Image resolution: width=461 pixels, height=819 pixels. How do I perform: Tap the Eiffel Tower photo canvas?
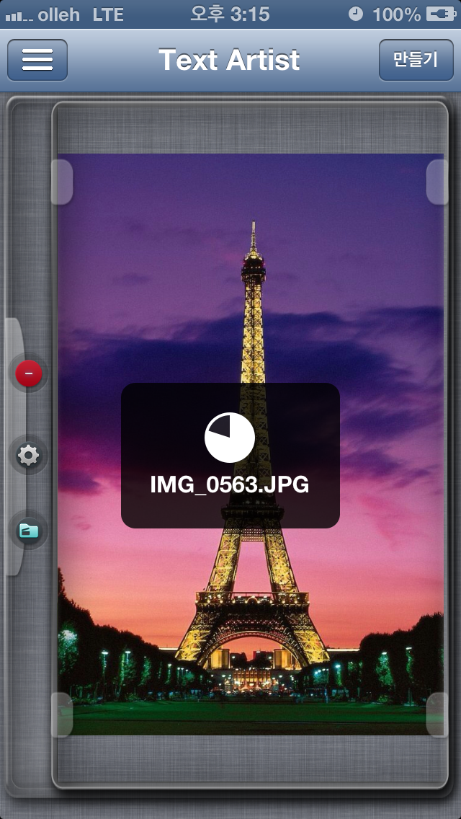251,444
